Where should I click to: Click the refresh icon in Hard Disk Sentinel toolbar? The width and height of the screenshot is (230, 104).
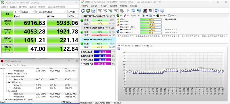83,11
